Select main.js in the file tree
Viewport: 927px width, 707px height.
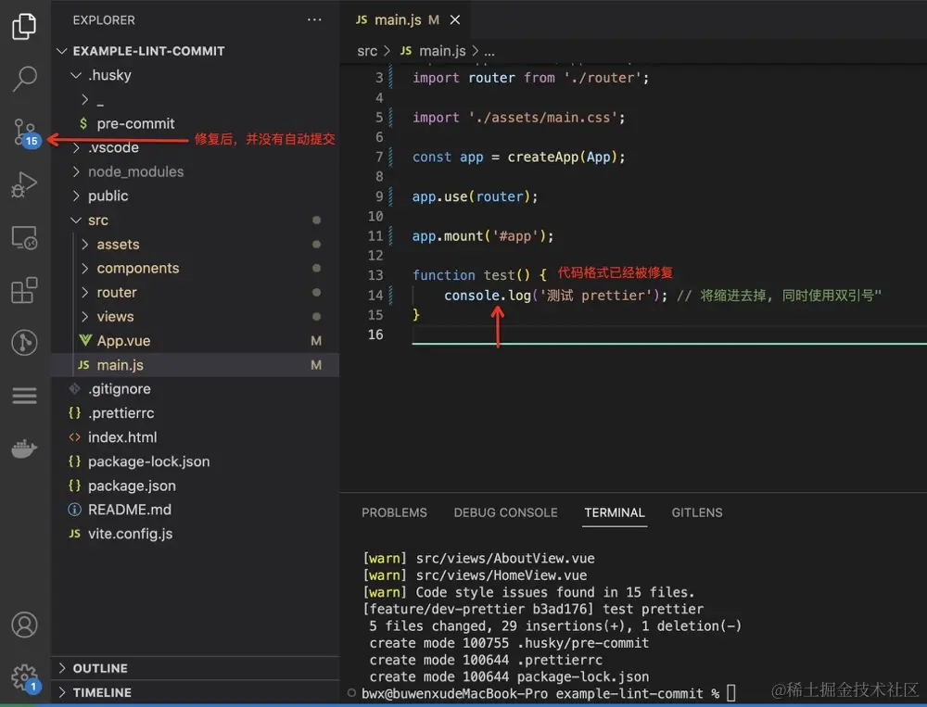point(195,365)
